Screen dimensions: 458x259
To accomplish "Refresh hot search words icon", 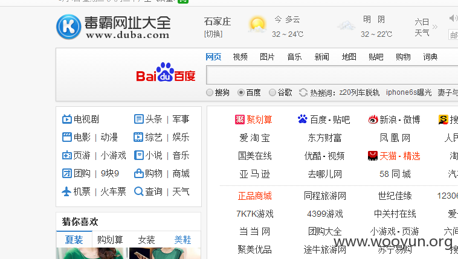I will tap(303, 92).
